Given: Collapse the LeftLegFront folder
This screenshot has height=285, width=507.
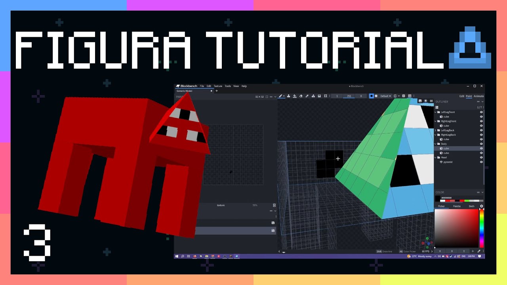Looking at the screenshot, I should coord(436,112).
